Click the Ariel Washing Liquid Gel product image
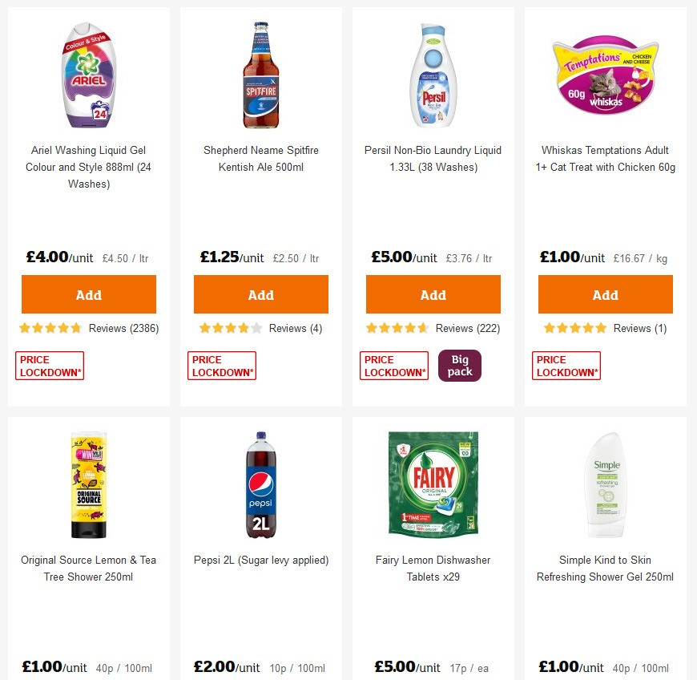697x680 pixels. pyautogui.click(x=88, y=76)
